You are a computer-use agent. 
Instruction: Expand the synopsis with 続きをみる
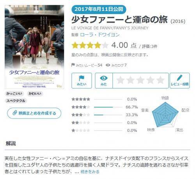tap(90, 172)
